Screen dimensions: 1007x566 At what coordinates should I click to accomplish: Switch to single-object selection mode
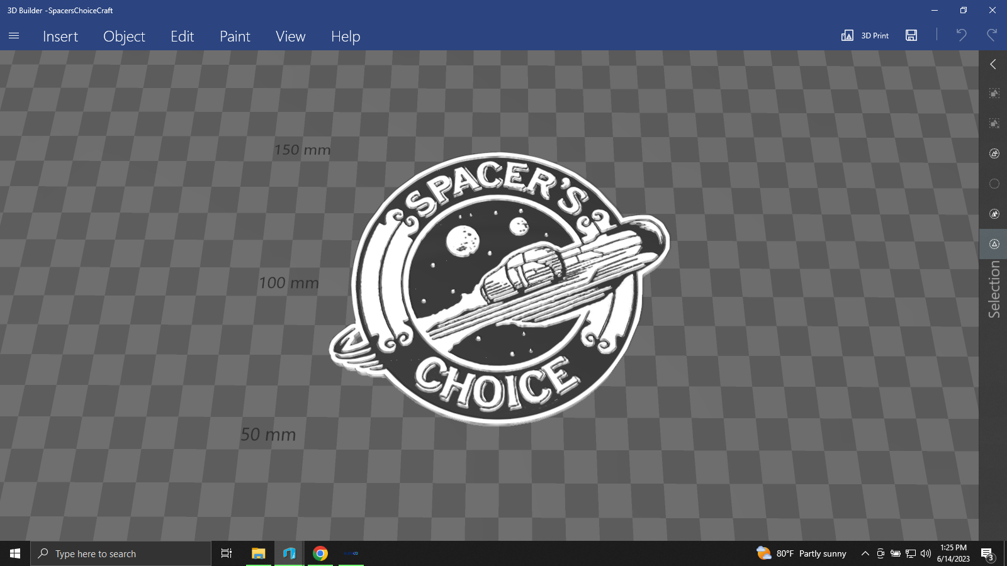coord(993,214)
